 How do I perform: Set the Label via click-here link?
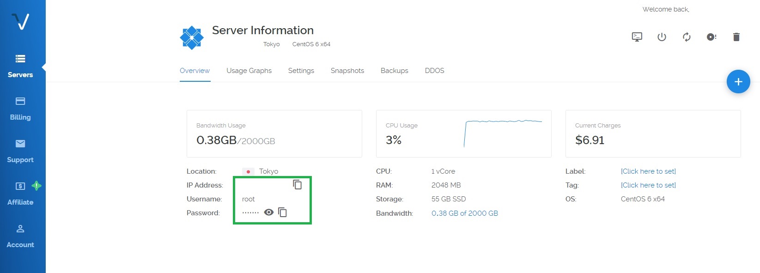pyautogui.click(x=648, y=171)
